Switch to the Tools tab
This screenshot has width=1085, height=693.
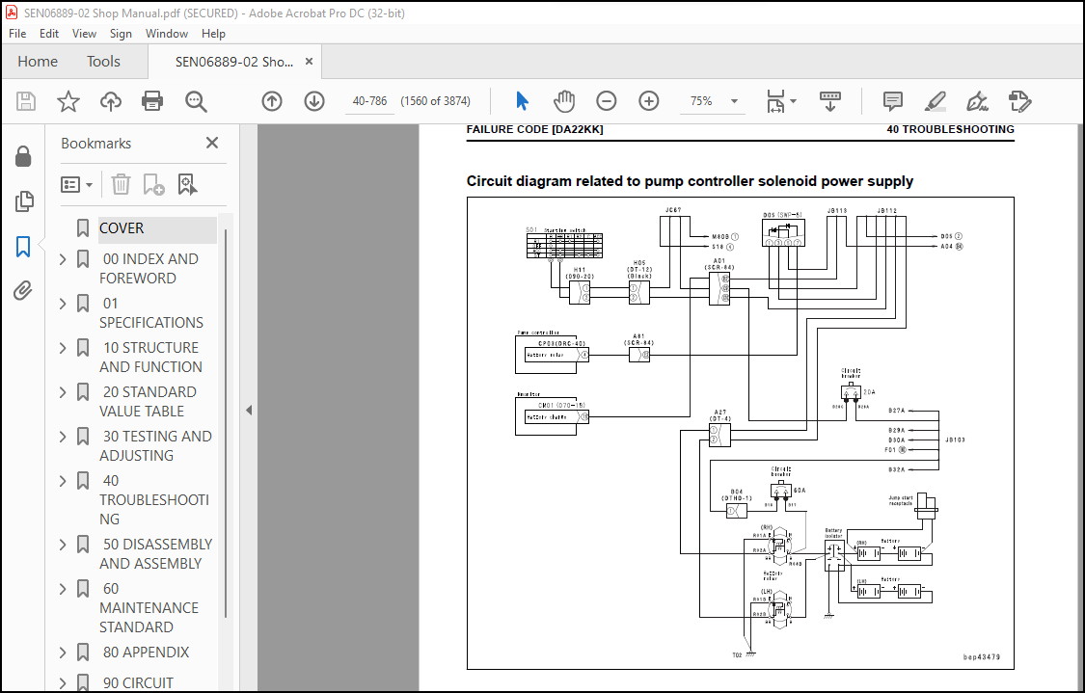click(103, 62)
